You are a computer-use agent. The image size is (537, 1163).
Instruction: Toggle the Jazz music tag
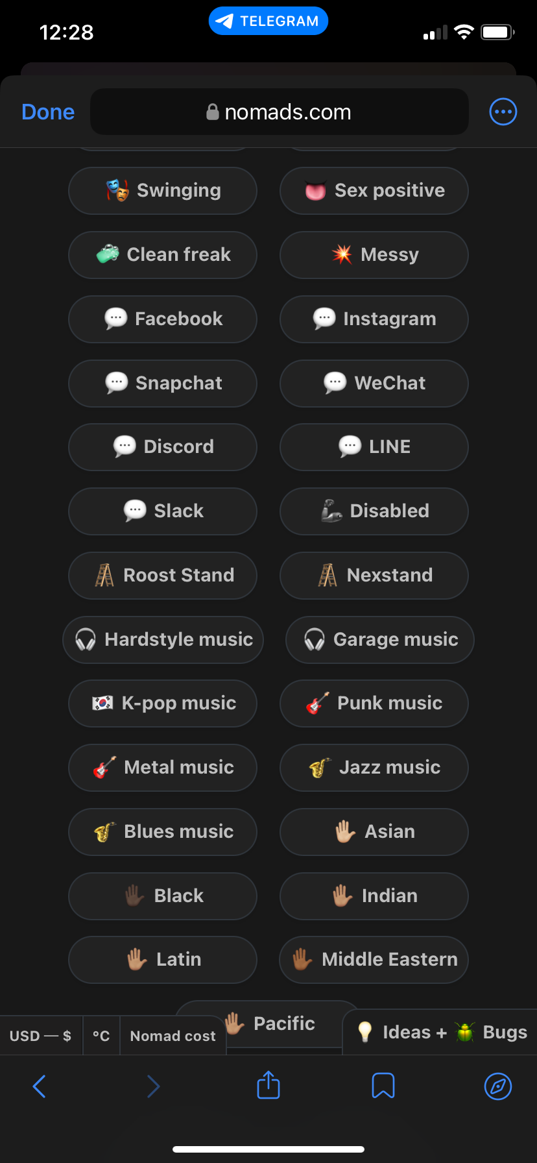[374, 767]
